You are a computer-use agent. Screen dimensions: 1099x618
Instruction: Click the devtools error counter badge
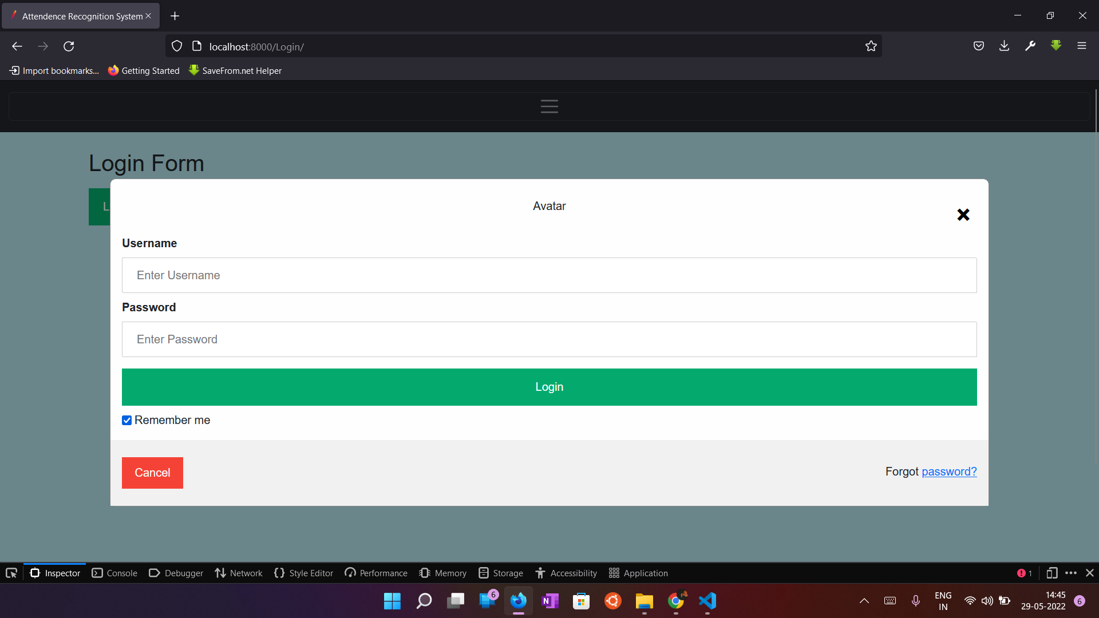click(x=1024, y=573)
